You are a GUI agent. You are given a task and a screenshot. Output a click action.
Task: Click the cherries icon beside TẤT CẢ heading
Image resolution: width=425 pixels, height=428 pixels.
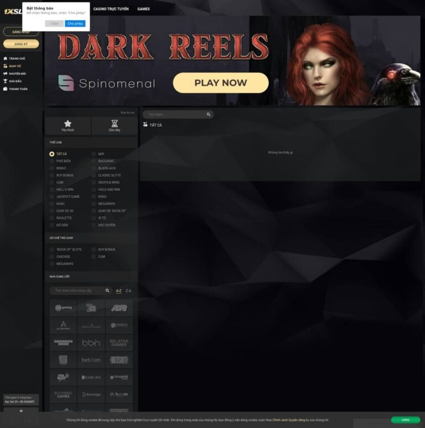point(146,124)
